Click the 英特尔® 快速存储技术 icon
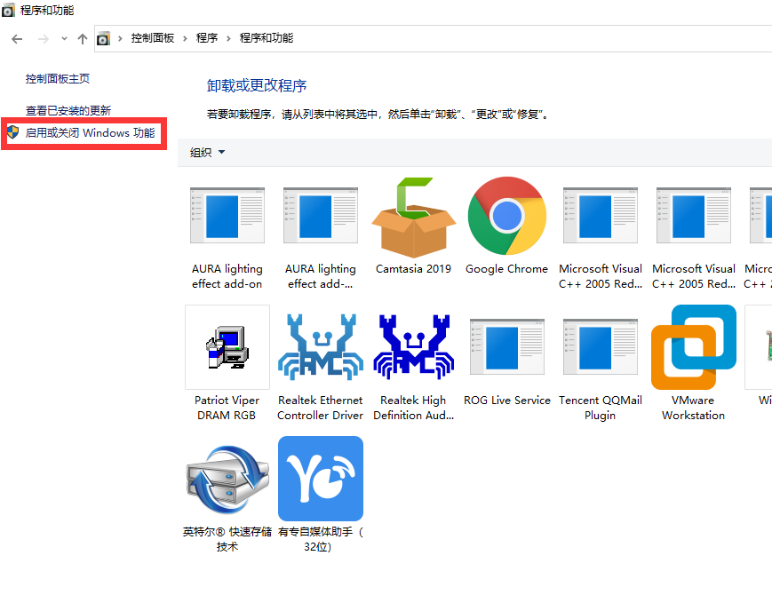 tap(227, 479)
